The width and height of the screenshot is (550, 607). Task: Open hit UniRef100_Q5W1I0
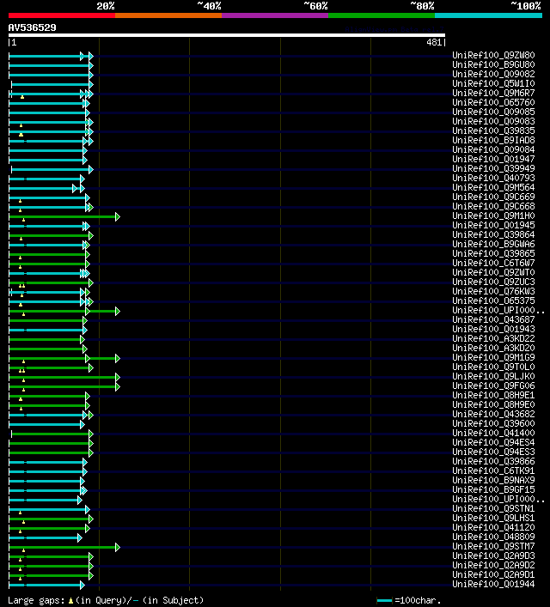(x=493, y=83)
